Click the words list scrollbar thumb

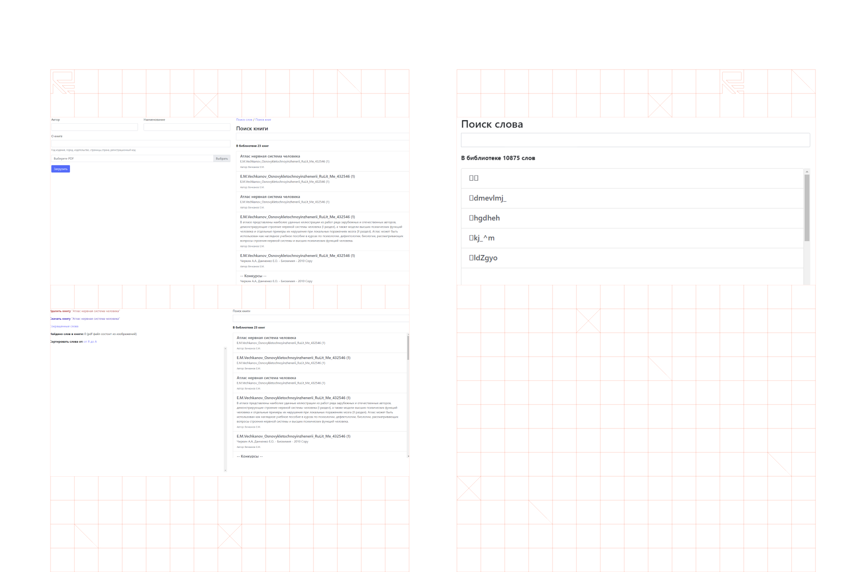(x=807, y=208)
